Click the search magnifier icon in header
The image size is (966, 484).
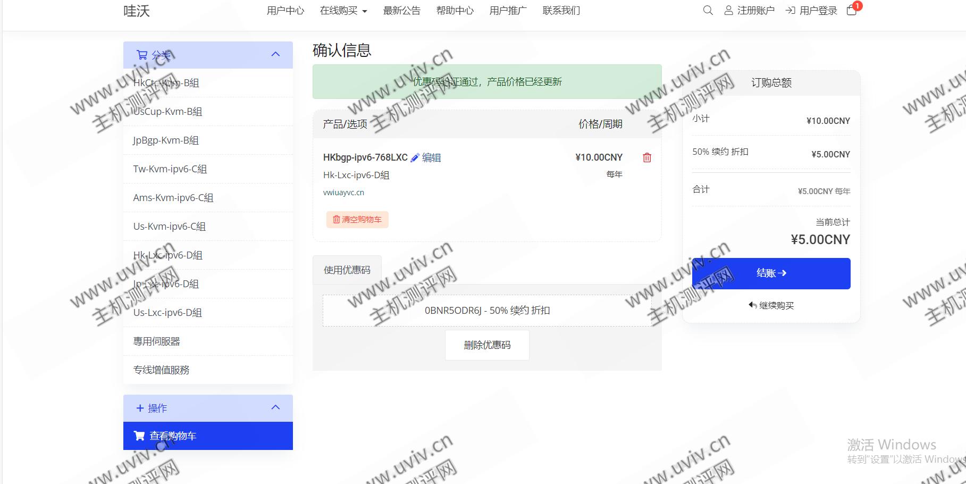coord(708,10)
